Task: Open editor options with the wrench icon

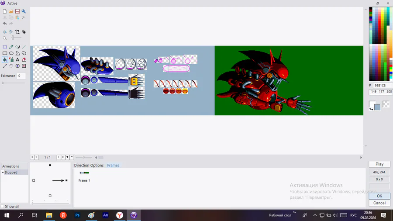Action: [x=24, y=11]
